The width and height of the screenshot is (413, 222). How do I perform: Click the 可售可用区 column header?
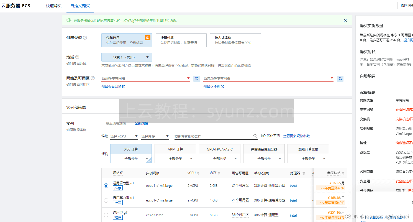point(240,173)
